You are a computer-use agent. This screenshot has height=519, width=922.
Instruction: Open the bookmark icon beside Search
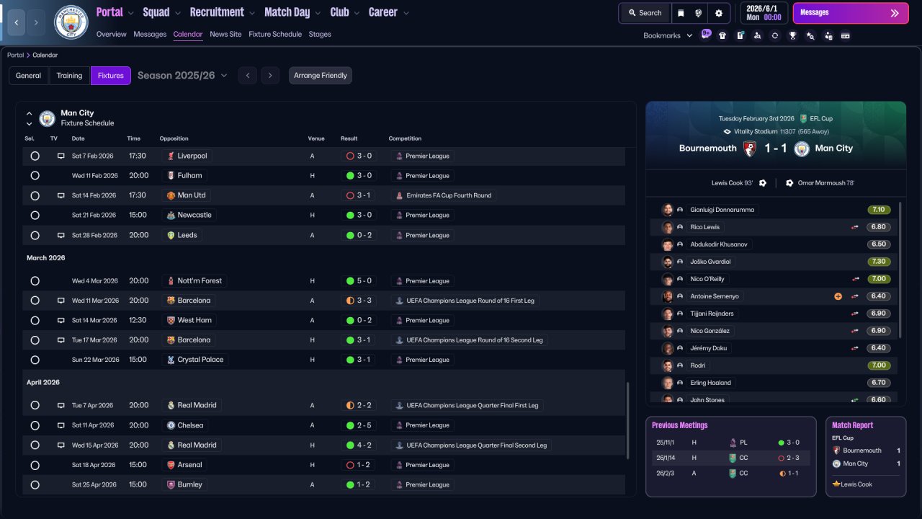point(681,13)
